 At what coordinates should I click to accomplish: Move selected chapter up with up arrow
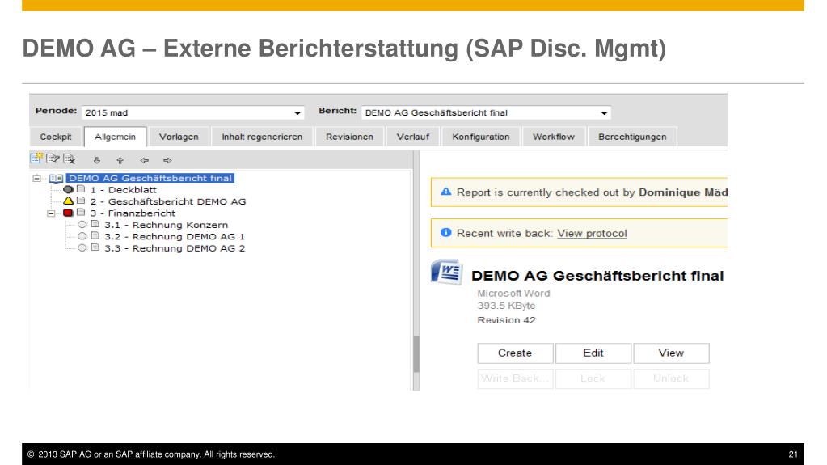(120, 160)
